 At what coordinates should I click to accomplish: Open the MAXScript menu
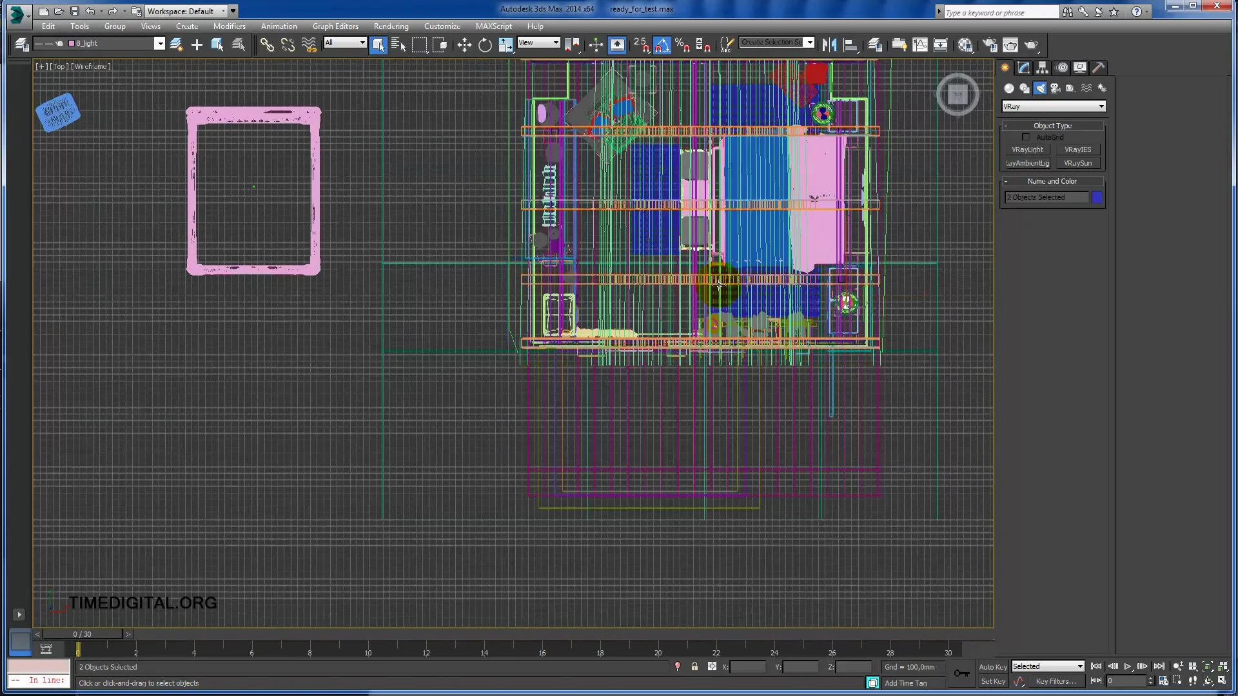493,26
